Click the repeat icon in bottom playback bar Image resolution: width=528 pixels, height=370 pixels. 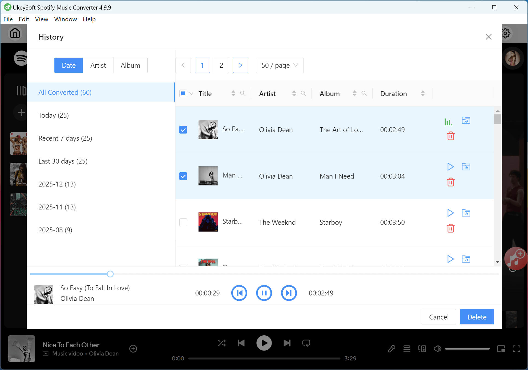tap(306, 343)
